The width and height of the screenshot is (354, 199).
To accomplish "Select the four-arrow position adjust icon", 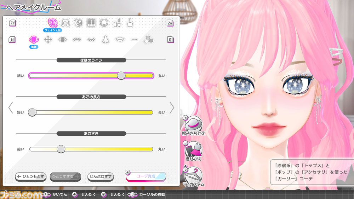I will pyautogui.click(x=48, y=40).
